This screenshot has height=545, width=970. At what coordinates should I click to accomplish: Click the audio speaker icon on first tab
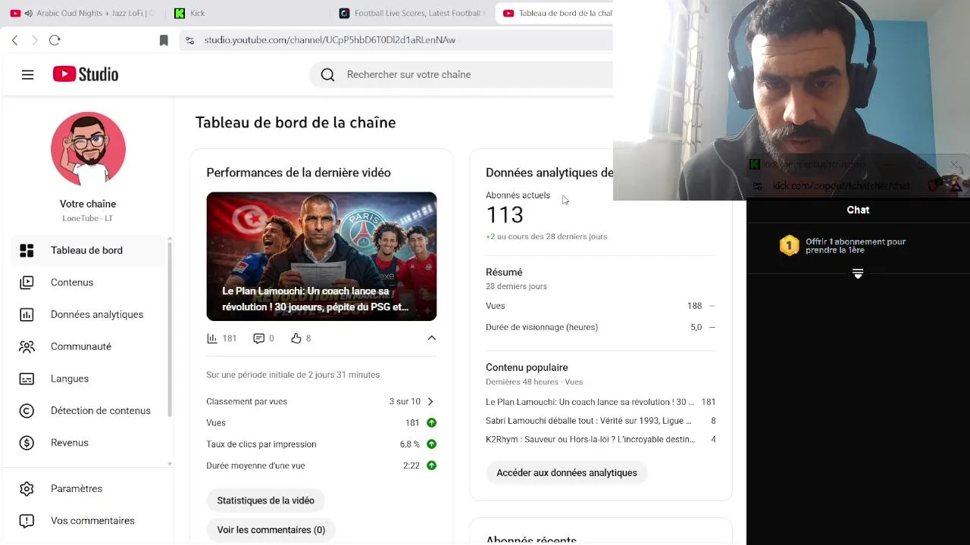[29, 14]
